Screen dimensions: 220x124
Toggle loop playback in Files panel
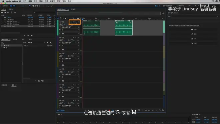tap(28, 35)
